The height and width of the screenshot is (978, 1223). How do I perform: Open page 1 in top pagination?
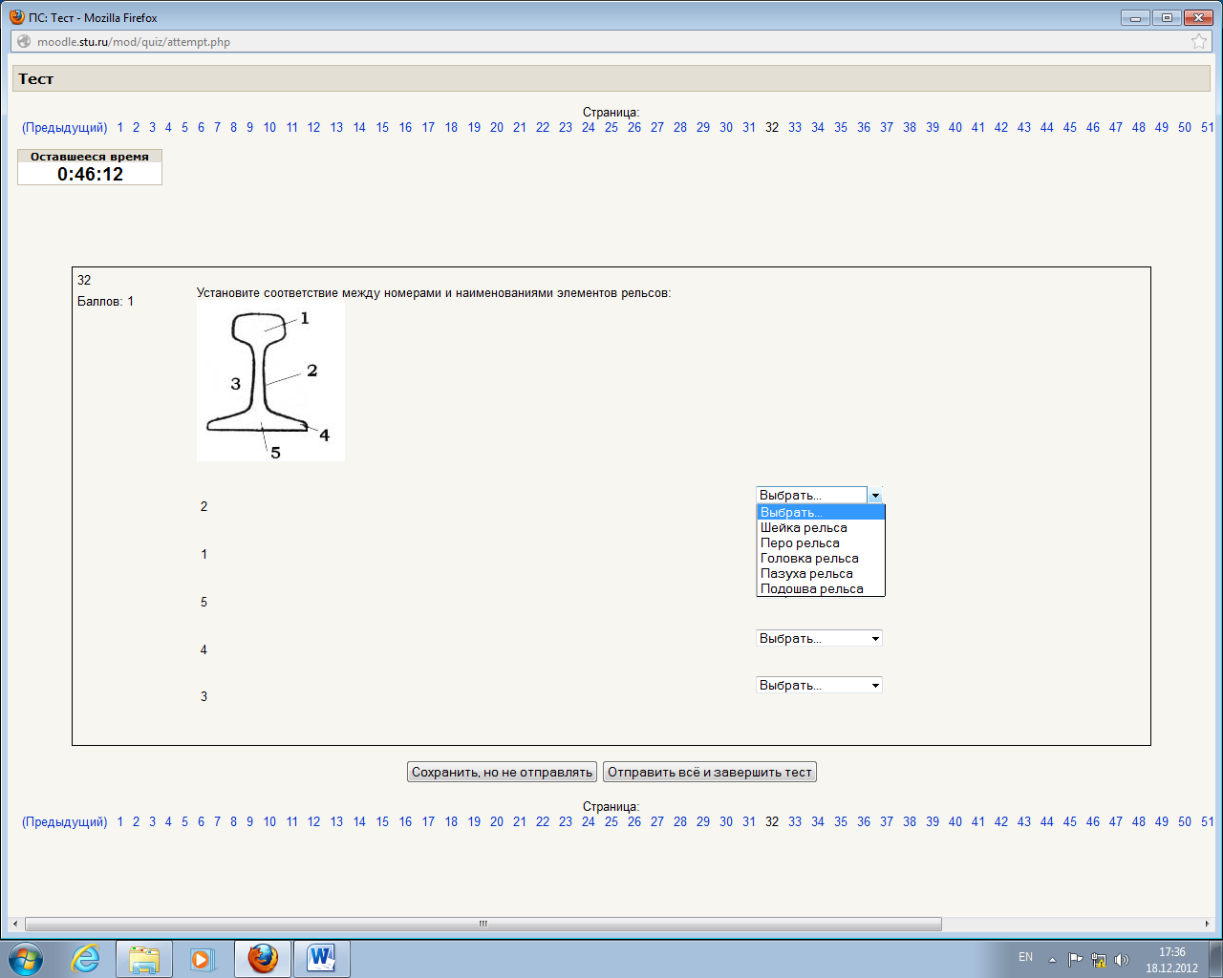120,127
